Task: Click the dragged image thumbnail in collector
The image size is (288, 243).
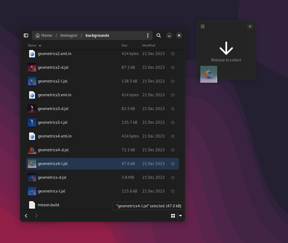Action: coord(209,74)
